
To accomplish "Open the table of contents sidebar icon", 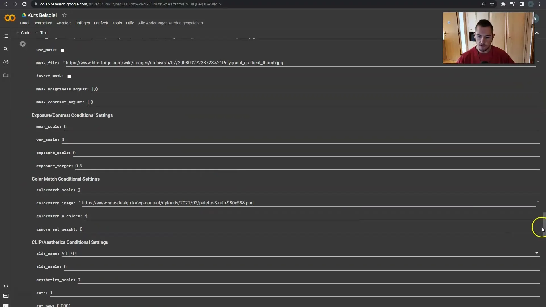I will click(x=6, y=36).
